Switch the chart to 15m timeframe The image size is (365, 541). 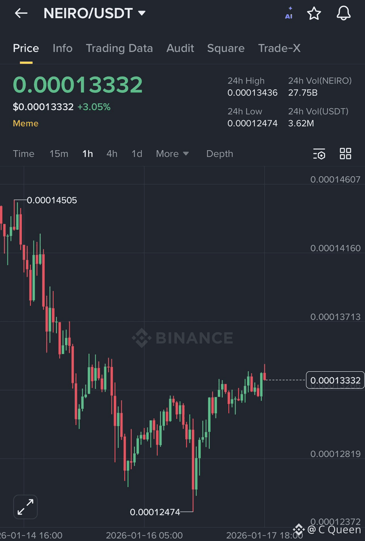59,154
